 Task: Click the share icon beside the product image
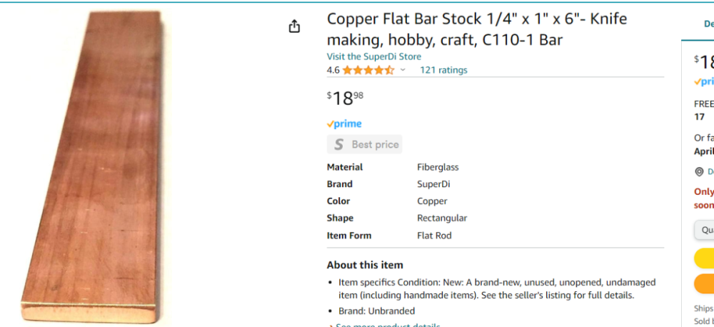click(x=294, y=26)
